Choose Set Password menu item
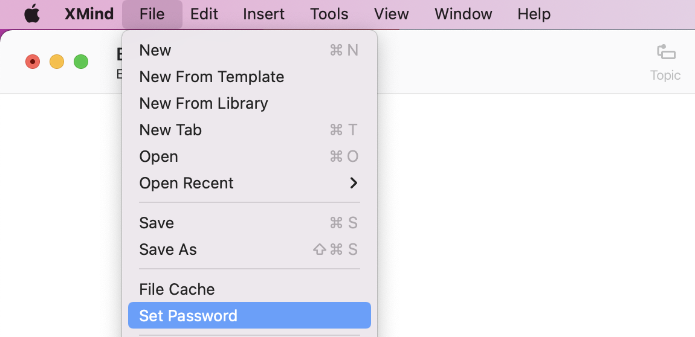Image resolution: width=695 pixels, height=337 pixels. pyautogui.click(x=250, y=315)
